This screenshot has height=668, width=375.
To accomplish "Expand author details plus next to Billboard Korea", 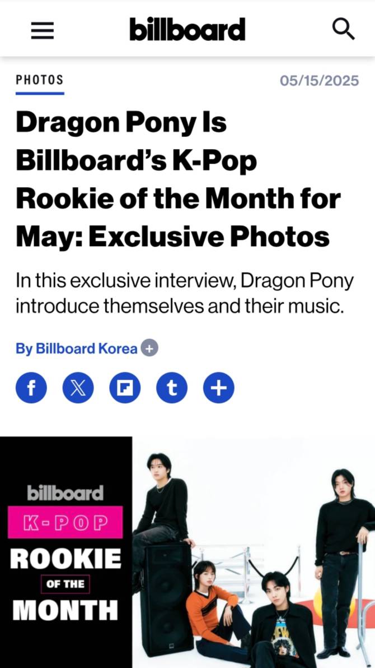I will coord(149,348).
